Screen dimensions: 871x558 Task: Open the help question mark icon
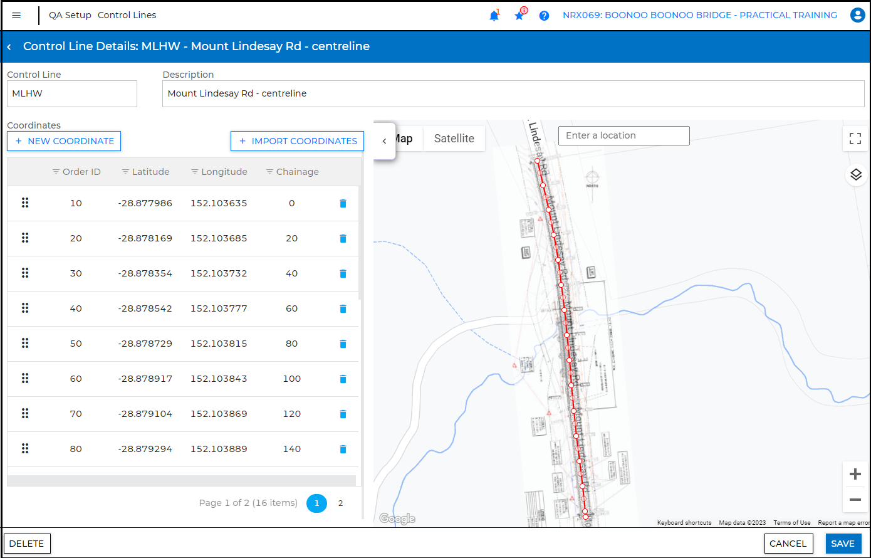[544, 16]
